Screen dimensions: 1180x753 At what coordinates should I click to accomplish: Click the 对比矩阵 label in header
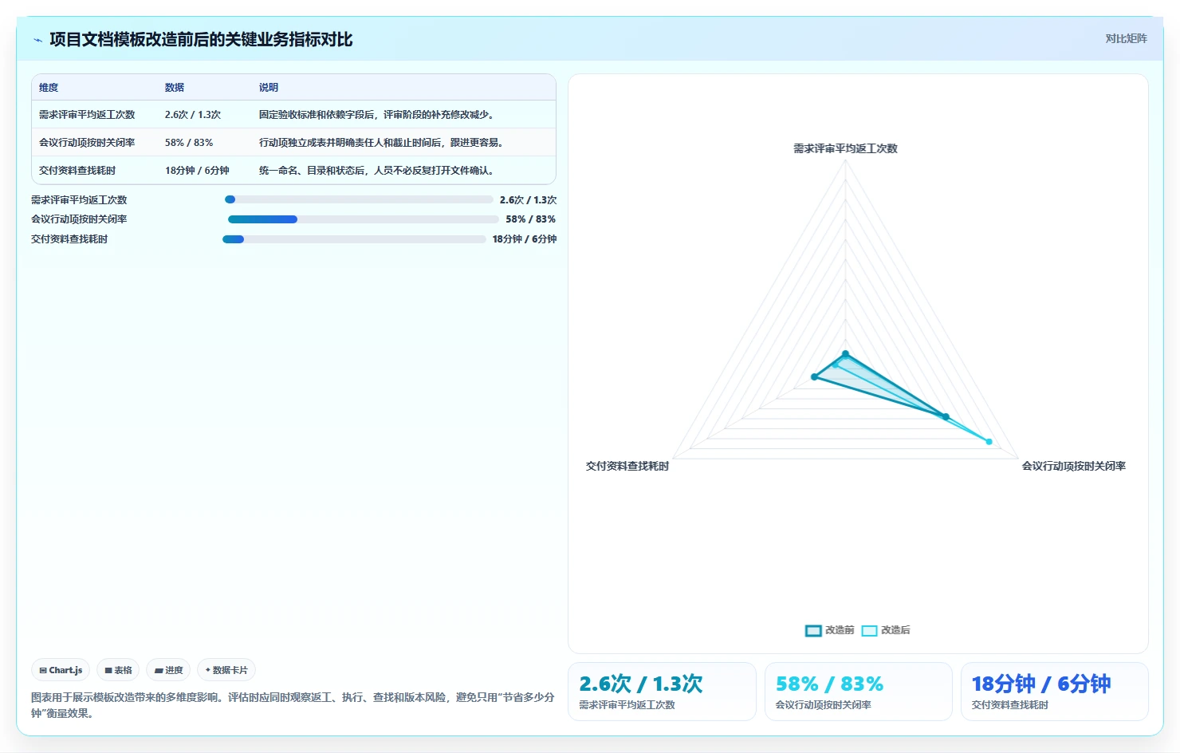(1126, 38)
